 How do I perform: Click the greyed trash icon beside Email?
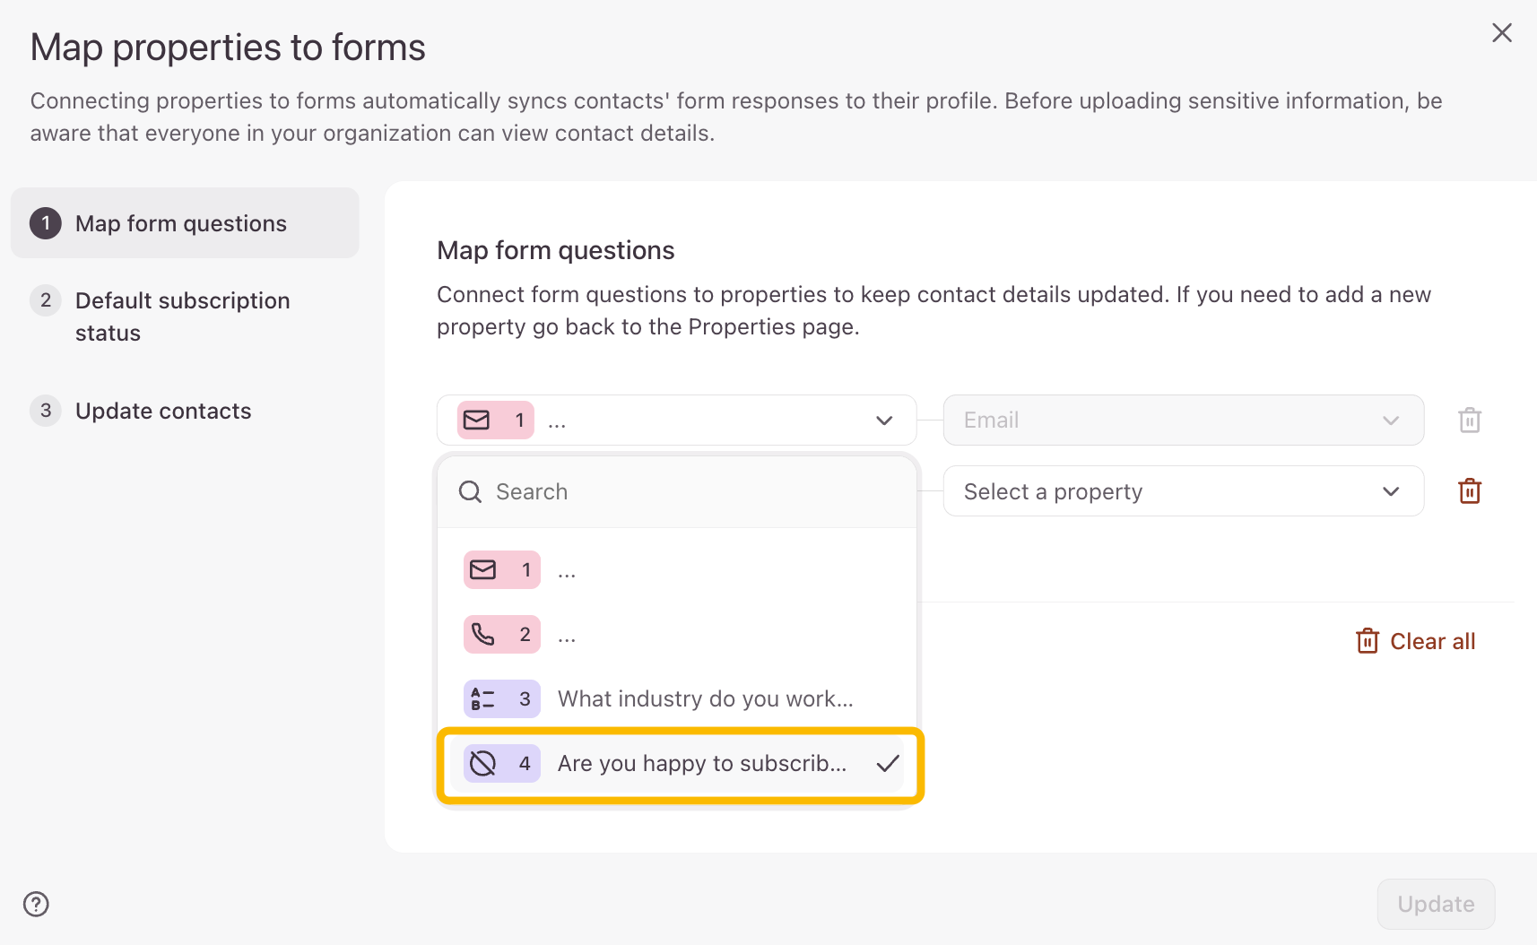(x=1470, y=420)
